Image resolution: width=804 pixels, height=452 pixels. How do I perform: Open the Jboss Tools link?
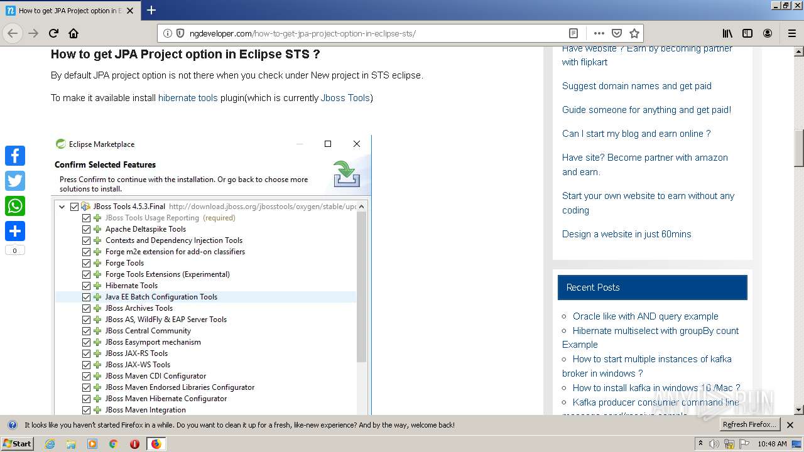click(345, 98)
